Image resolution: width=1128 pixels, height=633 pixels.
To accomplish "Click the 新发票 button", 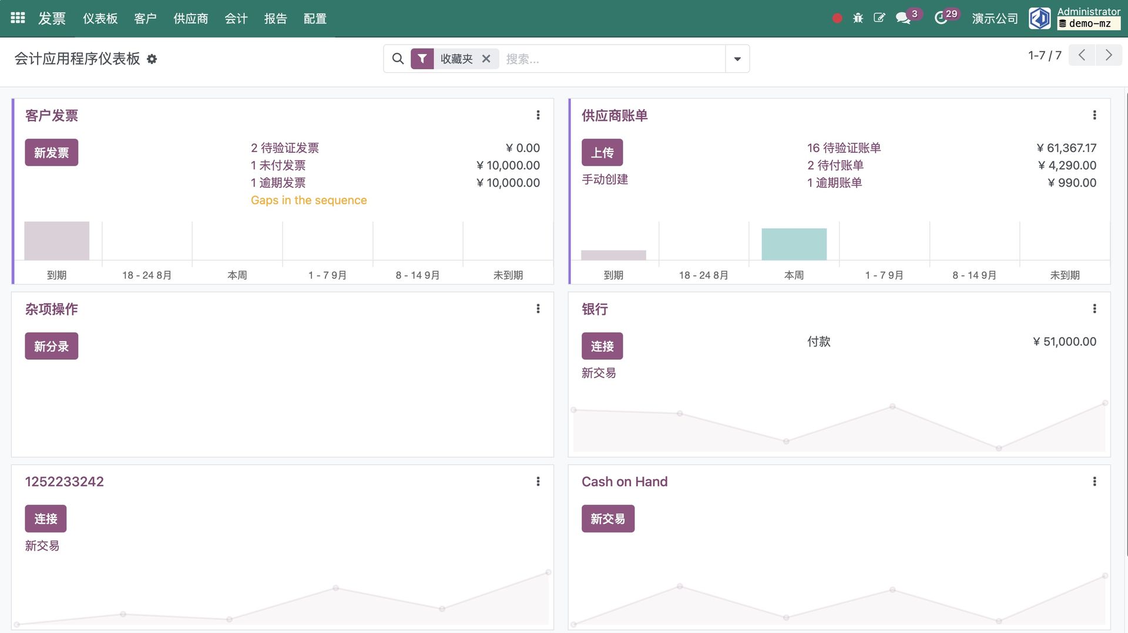I will tap(52, 153).
